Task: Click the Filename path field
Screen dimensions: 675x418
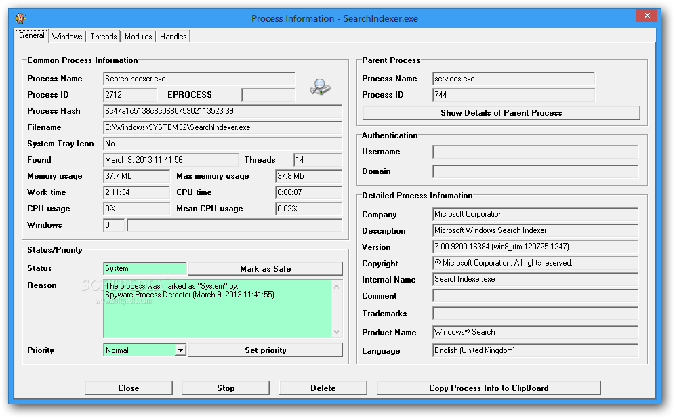Action: [222, 127]
